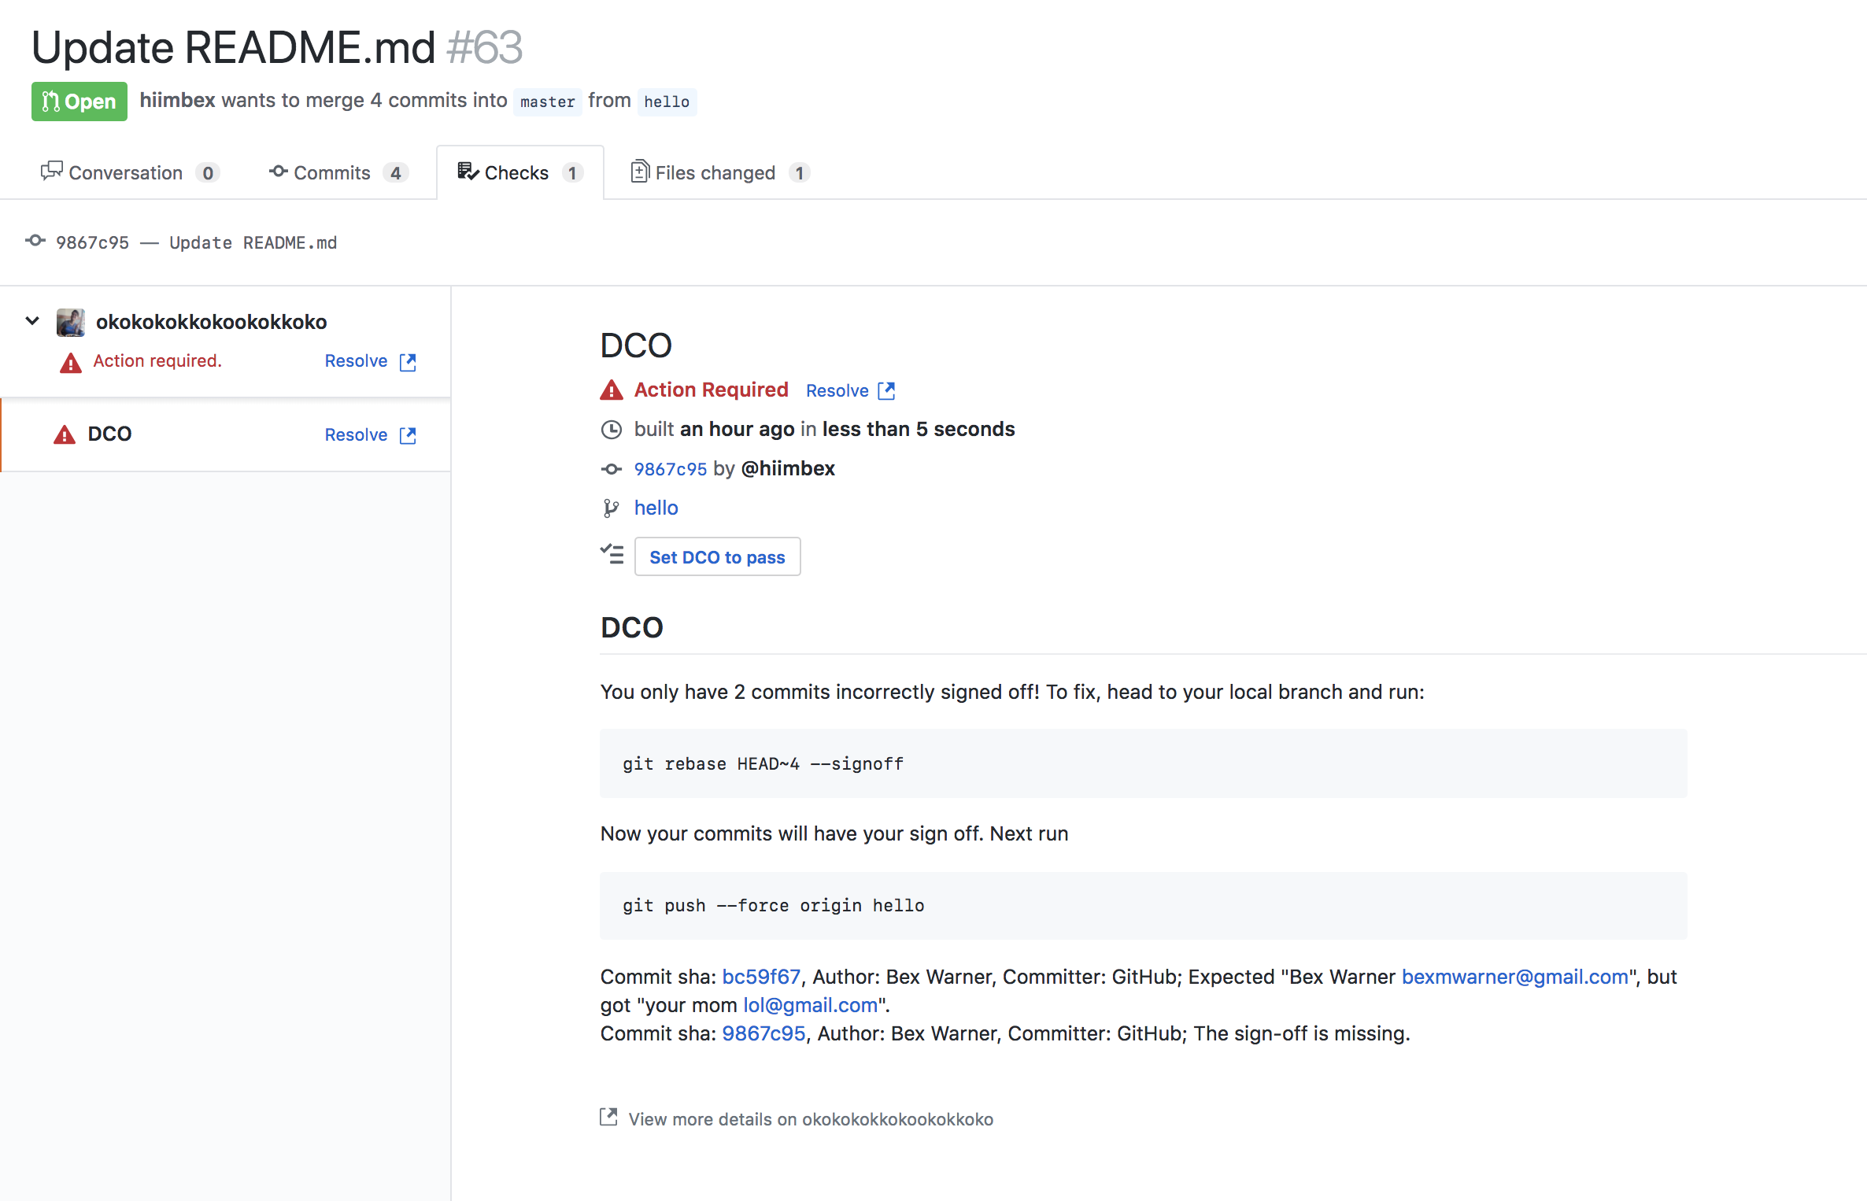The image size is (1867, 1201).
Task: Click the warning triangle icon for DCO
Action: [64, 434]
